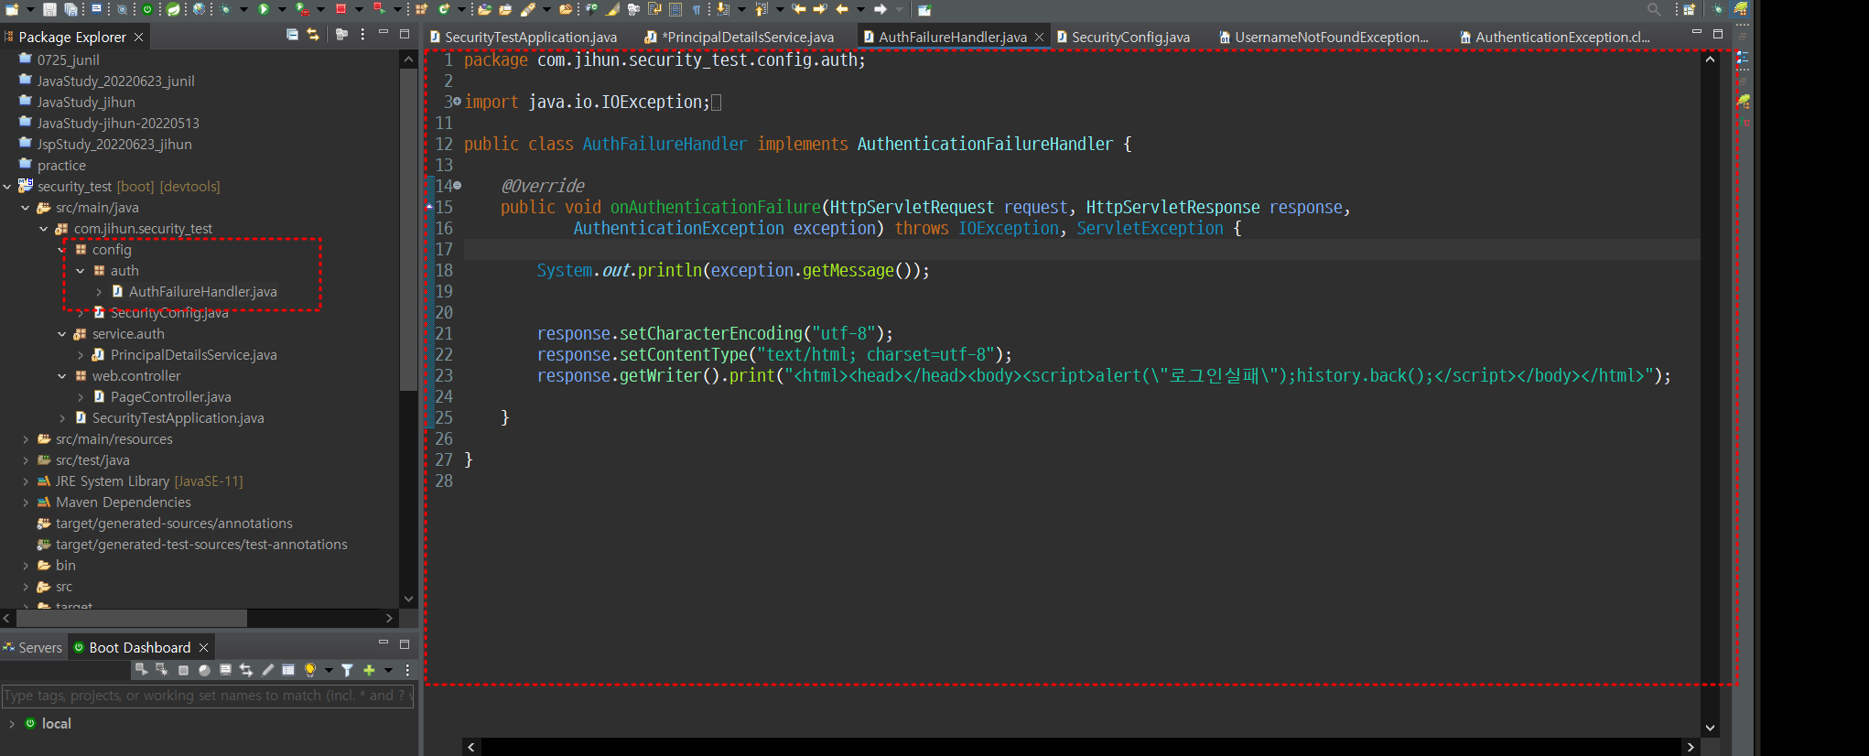This screenshot has width=1869, height=756.
Task: Collapse the auth package node
Action: pyautogui.click(x=81, y=271)
